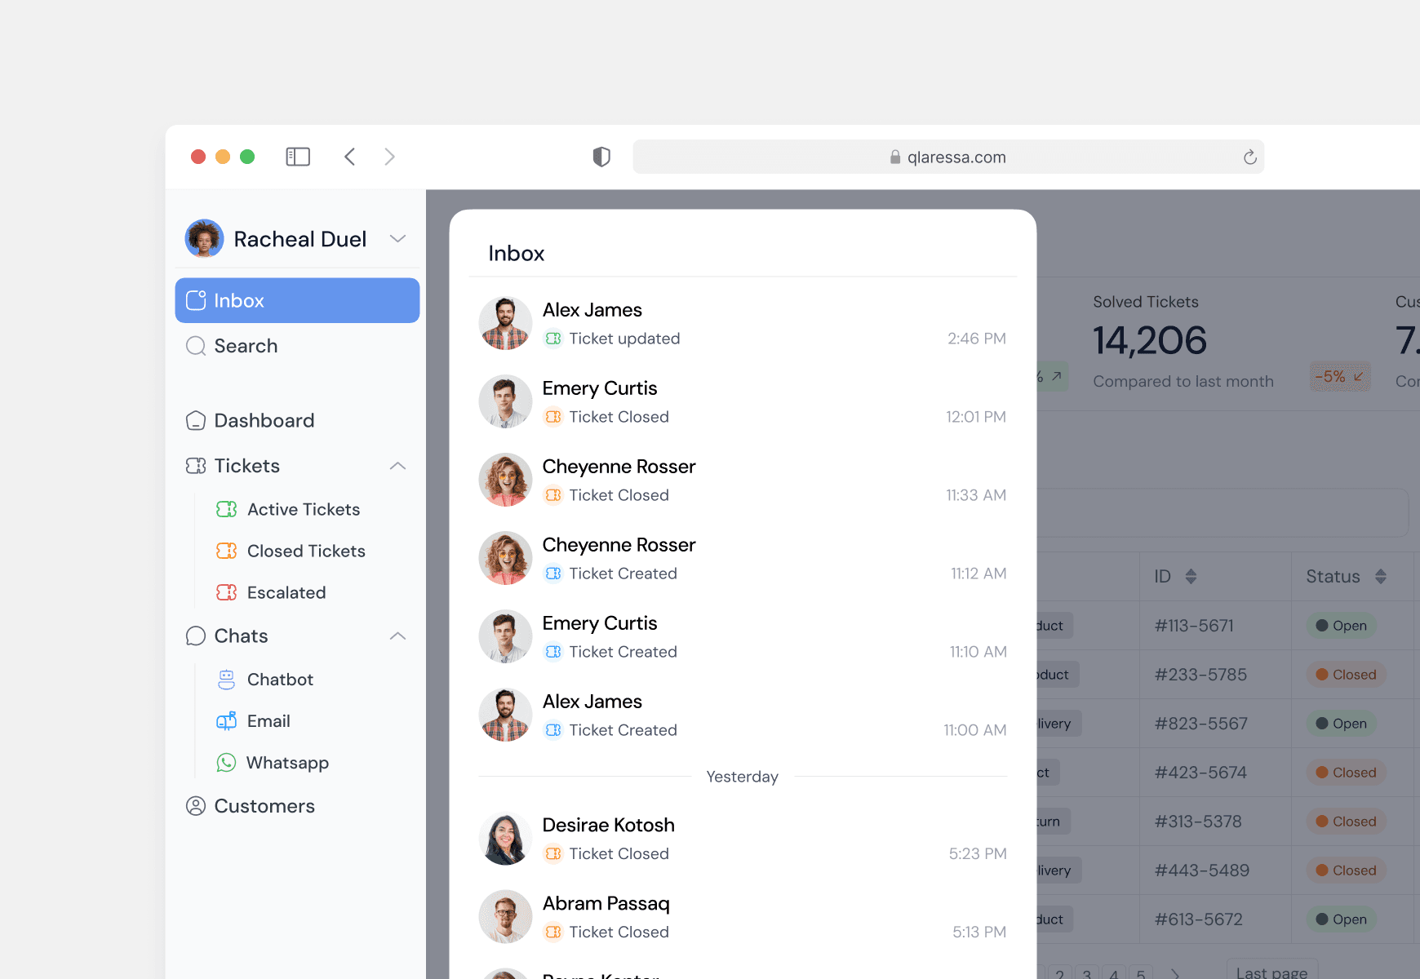Click ticket ID #313-5378
Viewport: 1420px width, 979px height.
pyautogui.click(x=1198, y=822)
